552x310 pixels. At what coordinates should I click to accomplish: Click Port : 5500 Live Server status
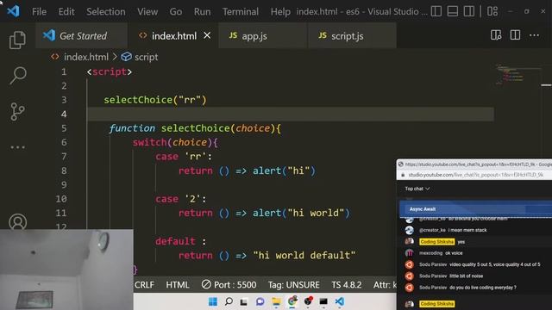click(x=229, y=285)
